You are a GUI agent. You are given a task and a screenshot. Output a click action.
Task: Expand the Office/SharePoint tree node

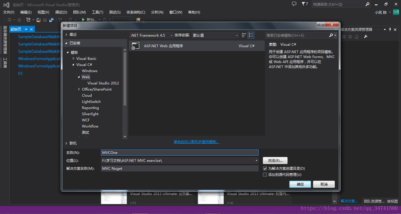click(x=79, y=89)
